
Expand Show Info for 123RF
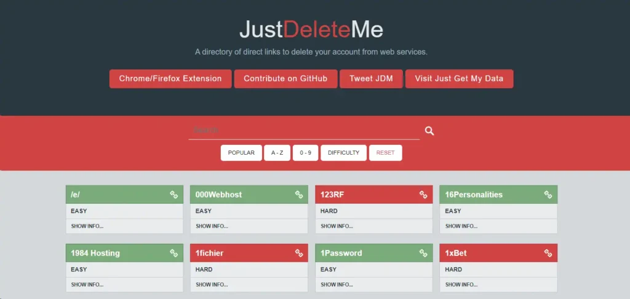[337, 226]
